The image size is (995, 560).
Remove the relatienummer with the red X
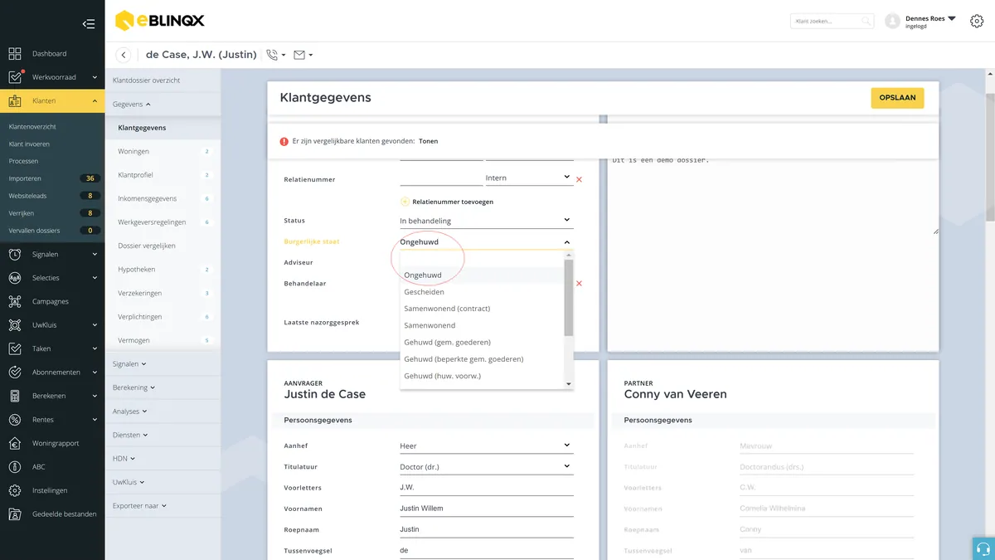click(x=579, y=179)
